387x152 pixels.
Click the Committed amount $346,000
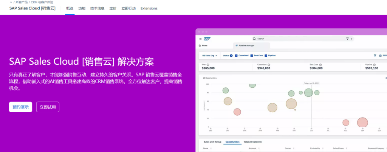point(264,68)
